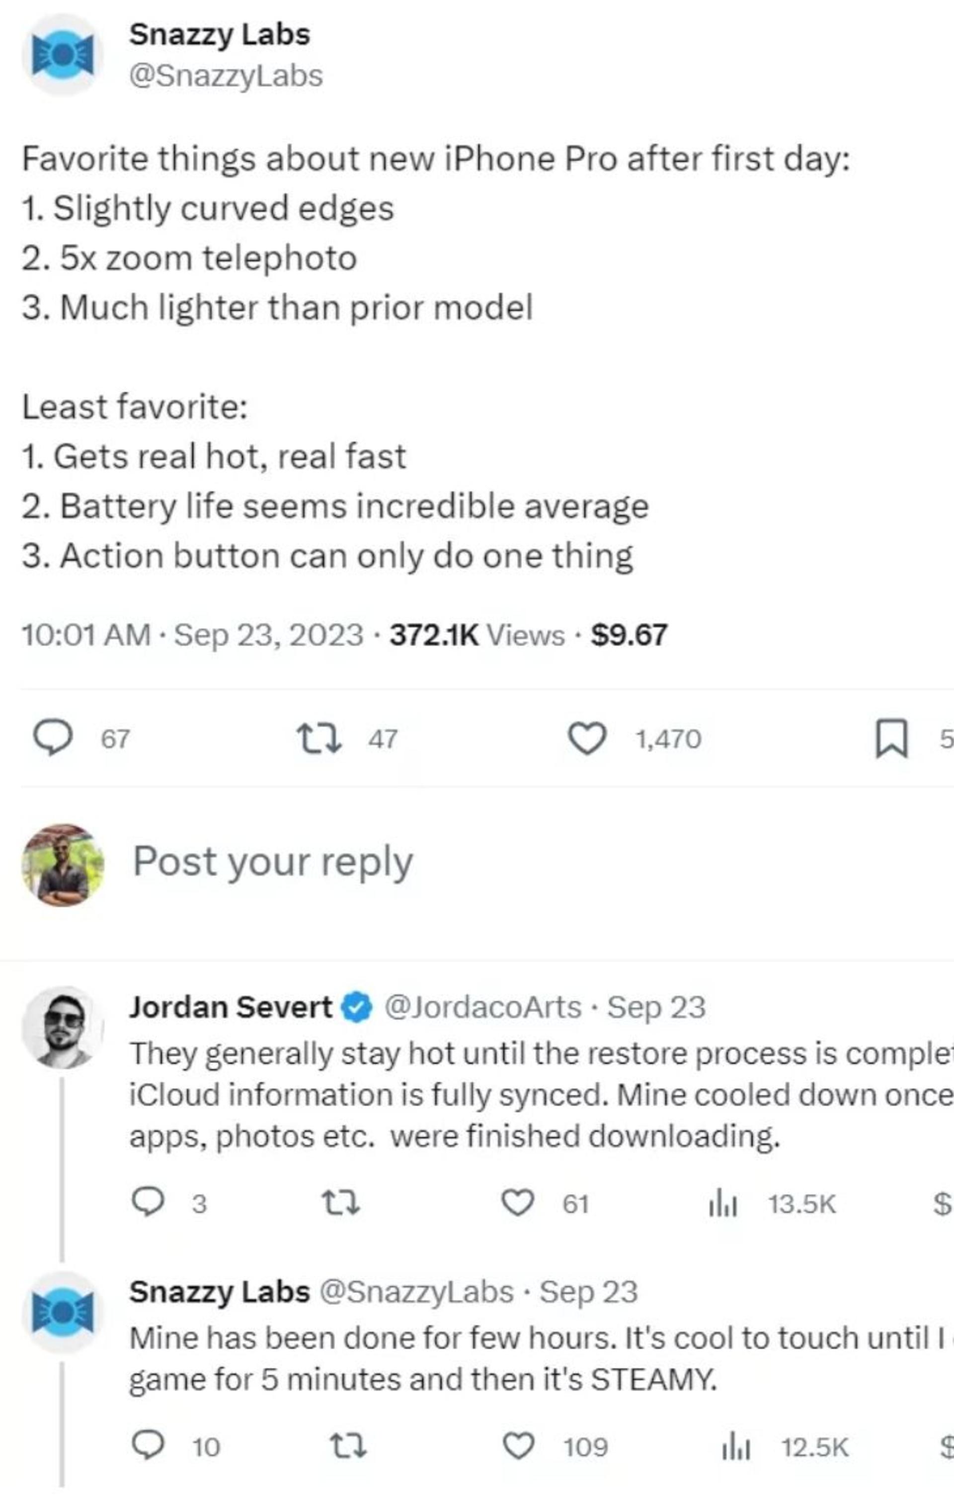The width and height of the screenshot is (954, 1503).
Task: Like Jordan Severt's reply with 61 likes
Action: [x=518, y=1202]
